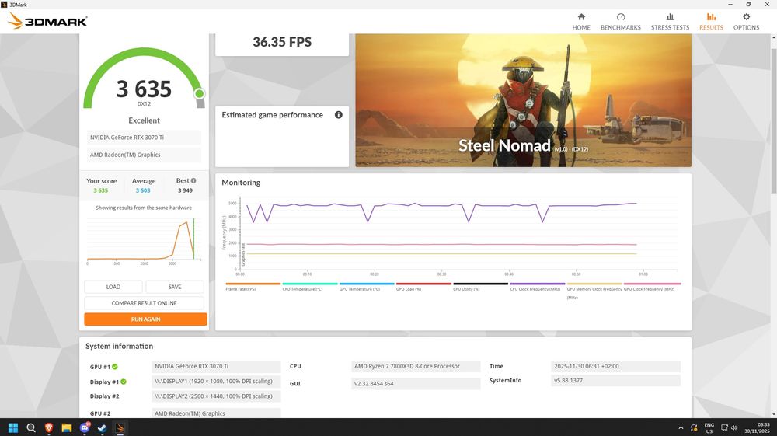The width and height of the screenshot is (777, 436).
Task: Open the Home tab
Action: pyautogui.click(x=580, y=22)
